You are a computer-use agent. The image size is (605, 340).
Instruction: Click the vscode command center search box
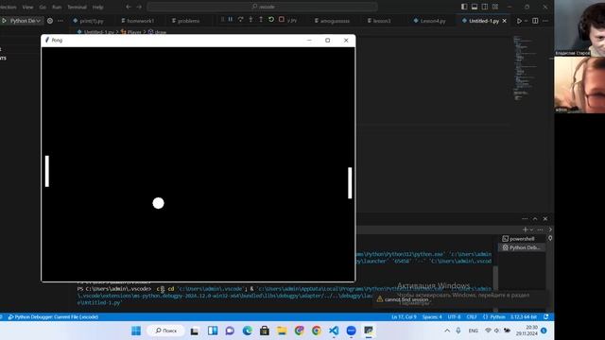263,7
